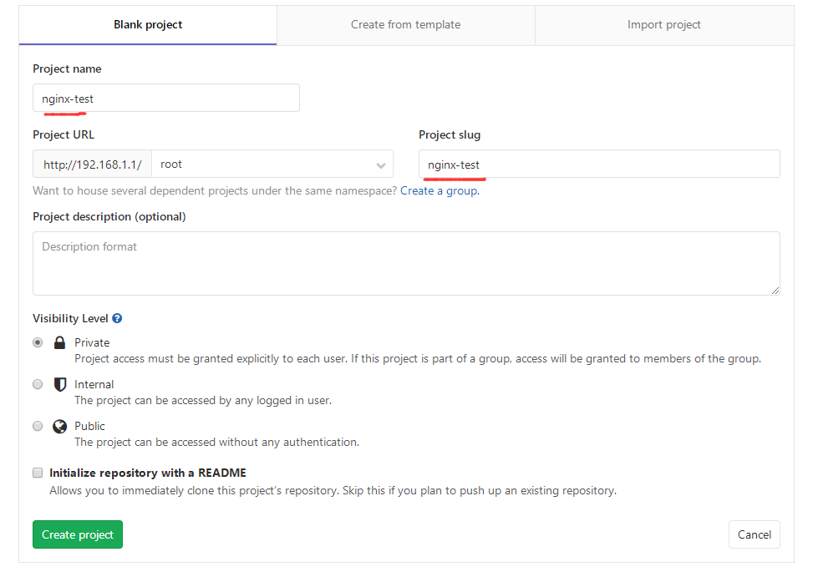
Task: Open the Import project tab
Action: coord(663,25)
